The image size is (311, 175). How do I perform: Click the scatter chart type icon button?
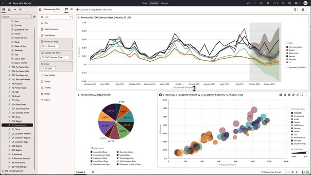click(x=281, y=95)
